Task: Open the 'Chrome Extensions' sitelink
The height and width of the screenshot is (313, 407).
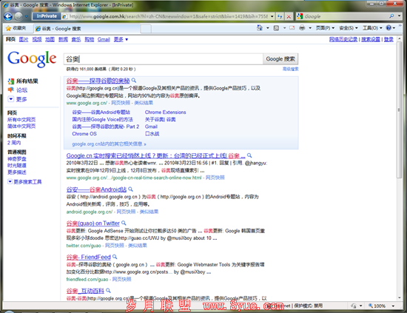Action: point(165,112)
